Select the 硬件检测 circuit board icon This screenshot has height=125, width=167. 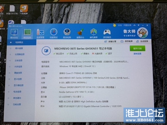point(27,32)
